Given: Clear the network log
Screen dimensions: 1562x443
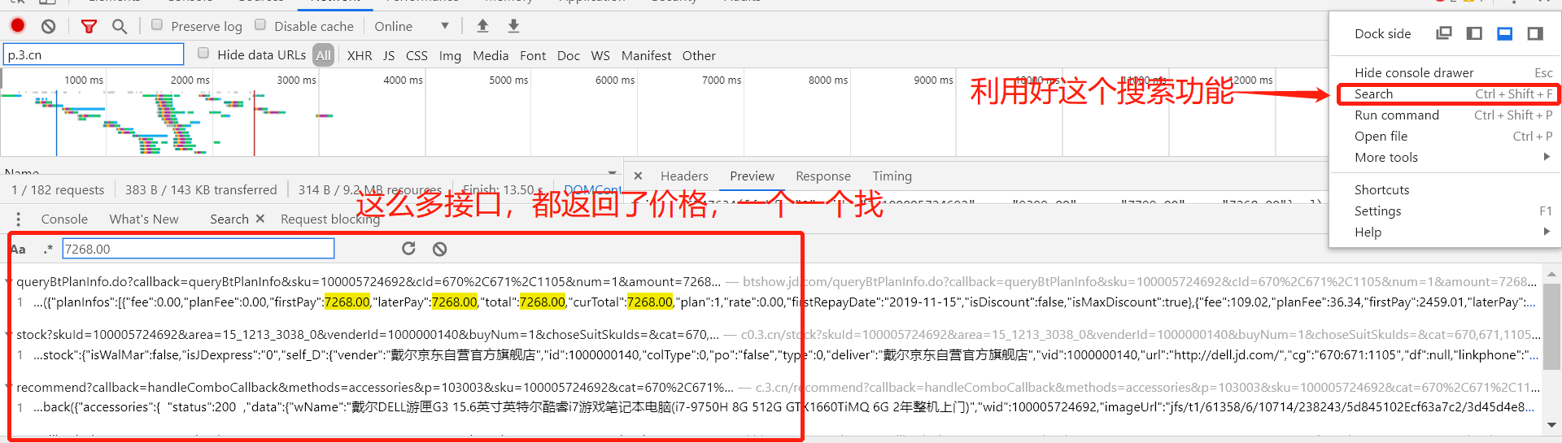Looking at the screenshot, I should point(49,26).
